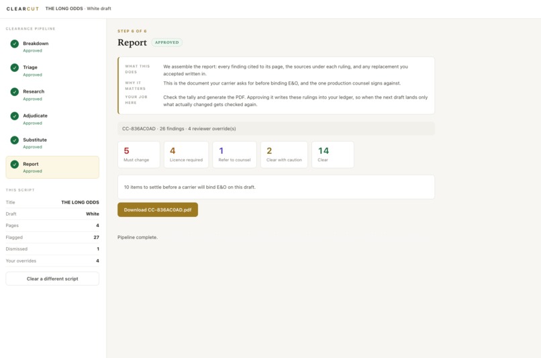Click the CLEARCUT logo
The height and width of the screenshot is (358, 541).
(23, 9)
